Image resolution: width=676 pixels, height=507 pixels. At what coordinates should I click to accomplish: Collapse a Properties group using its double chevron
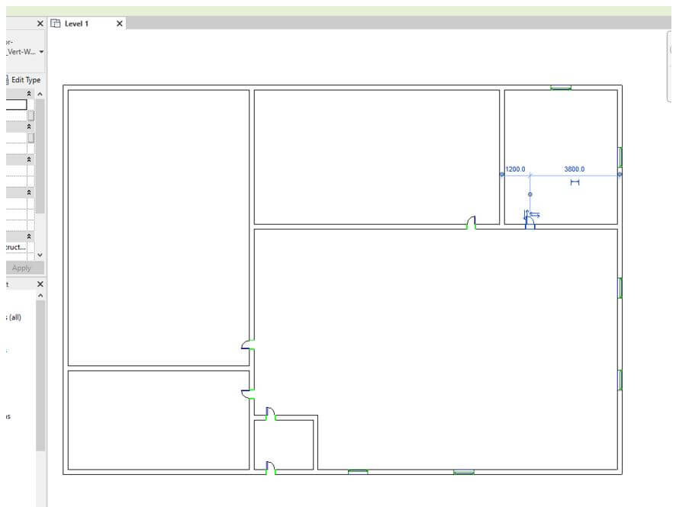tap(30, 95)
